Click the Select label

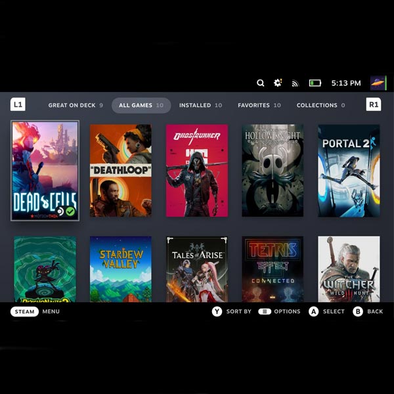pyautogui.click(x=334, y=311)
